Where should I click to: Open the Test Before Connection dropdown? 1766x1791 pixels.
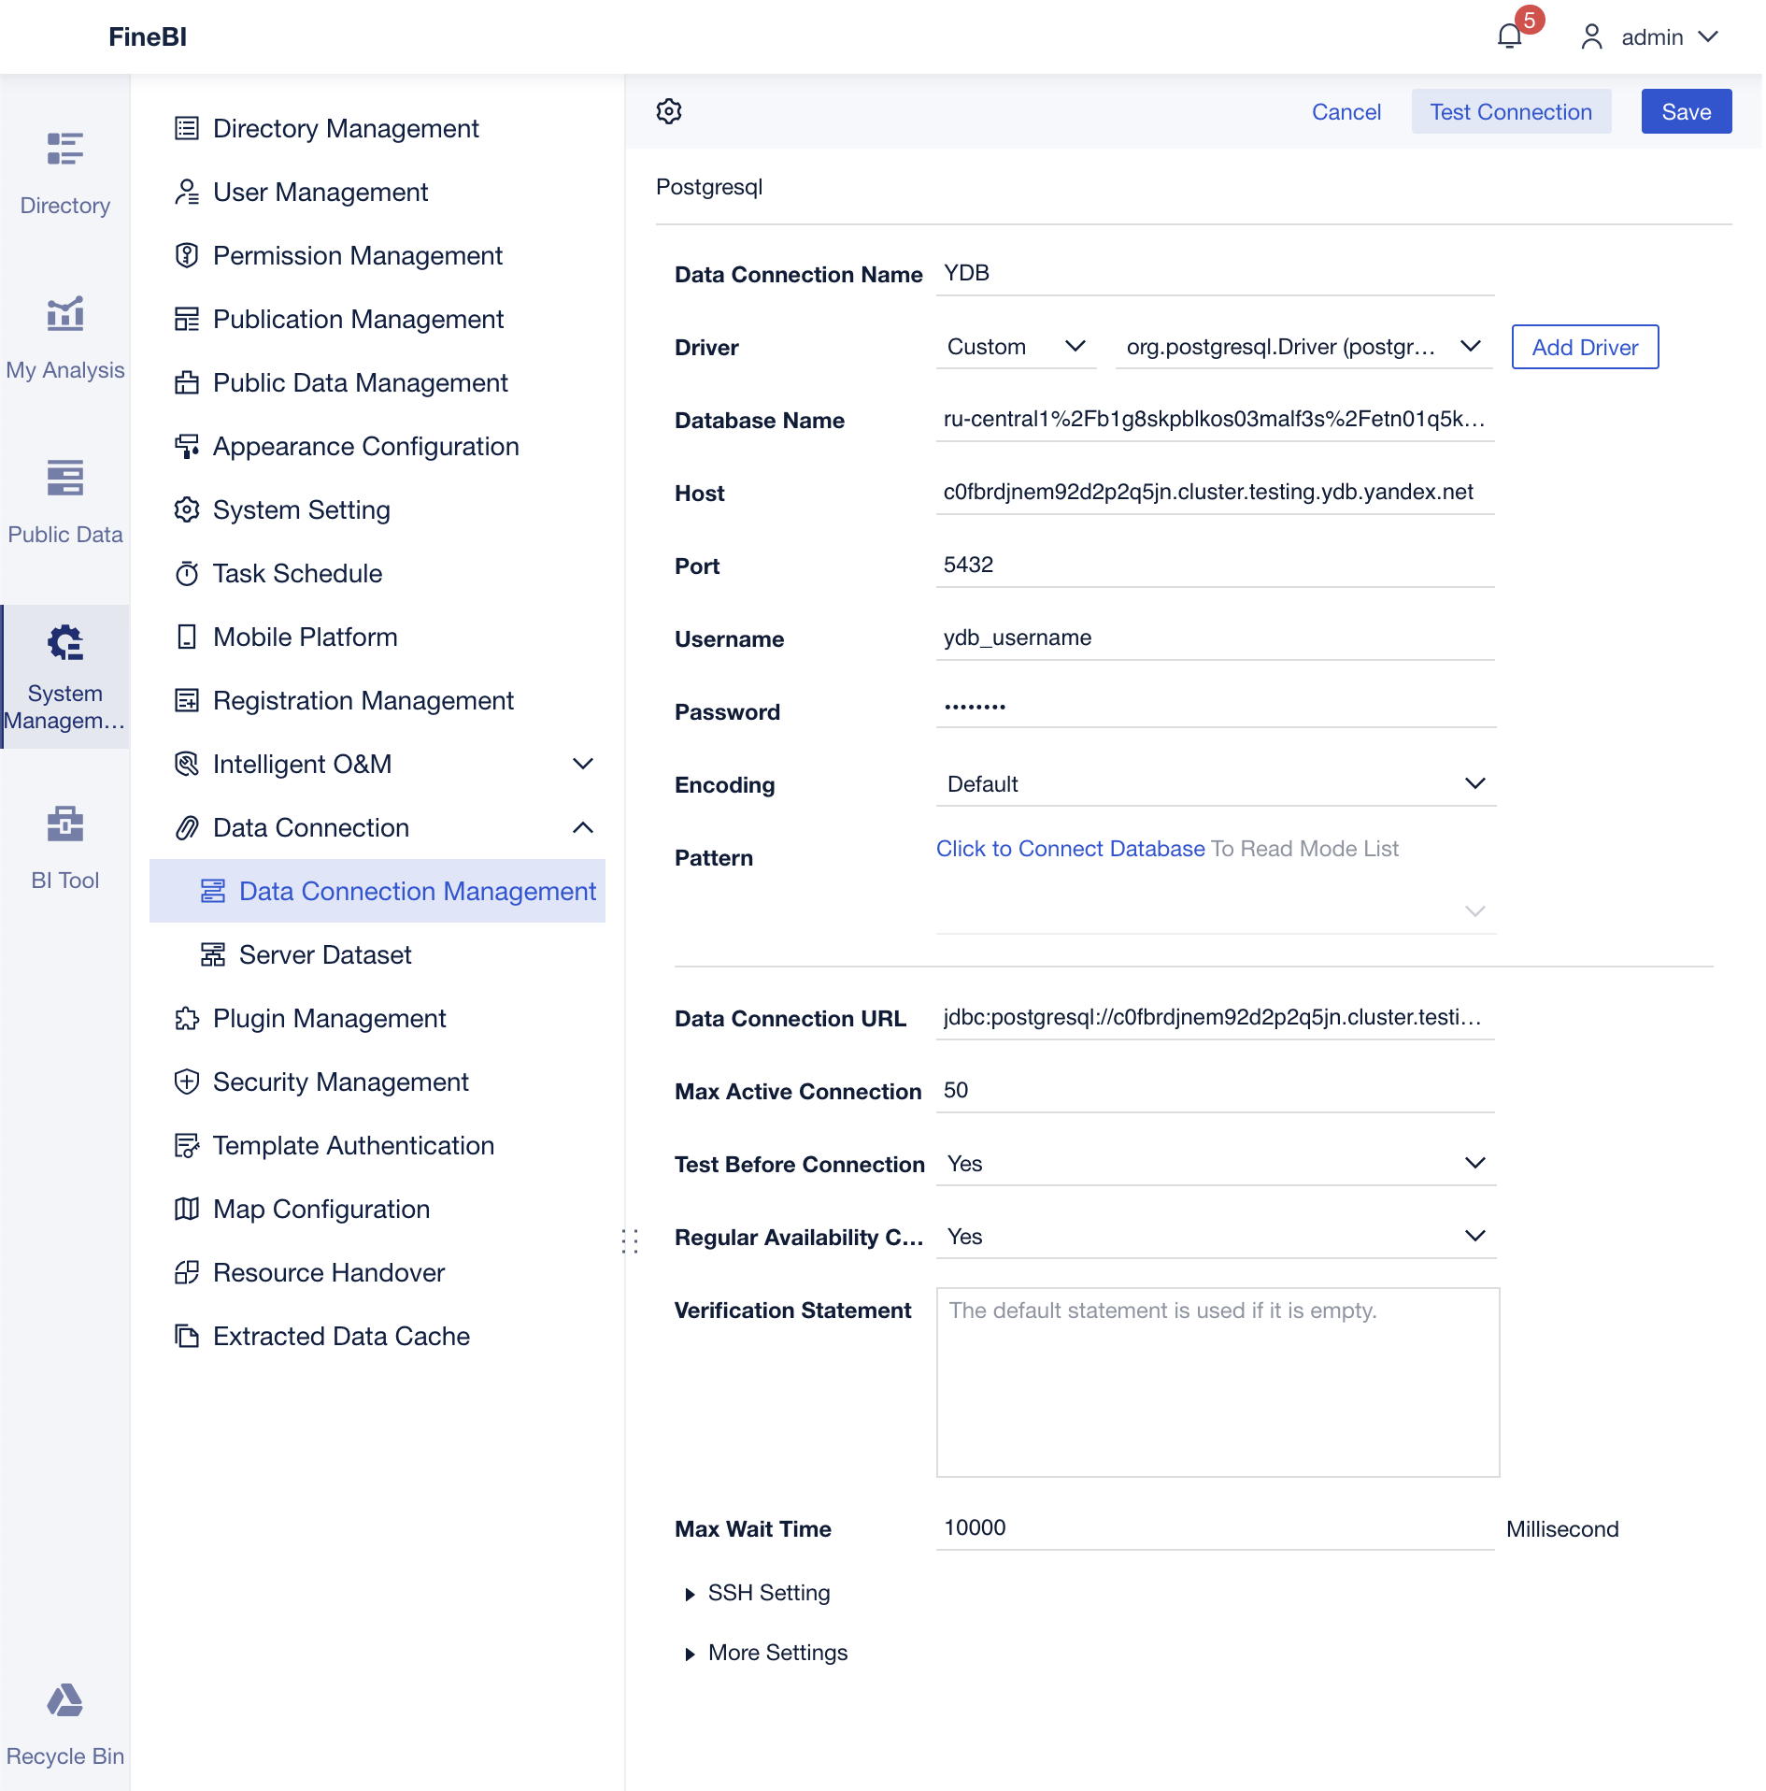coord(1215,1164)
